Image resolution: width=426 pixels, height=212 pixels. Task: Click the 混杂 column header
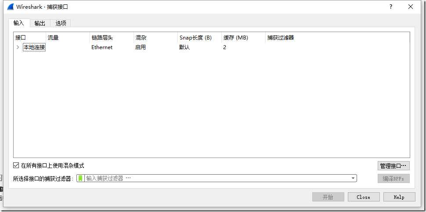(155, 38)
